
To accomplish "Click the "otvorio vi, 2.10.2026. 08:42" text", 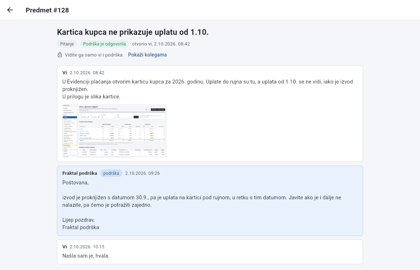I will (x=161, y=44).
